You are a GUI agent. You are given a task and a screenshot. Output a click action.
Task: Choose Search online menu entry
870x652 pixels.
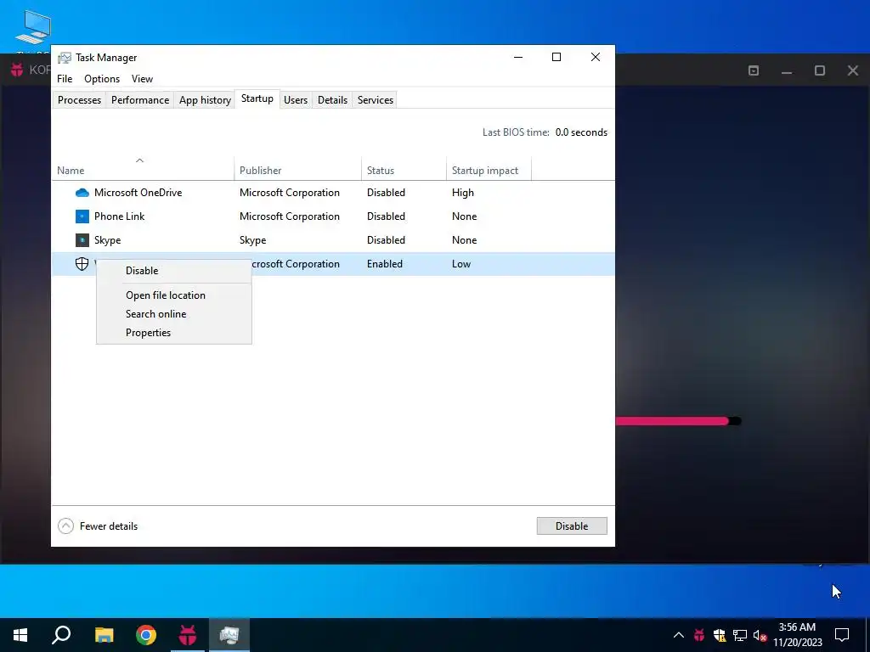[x=156, y=314]
